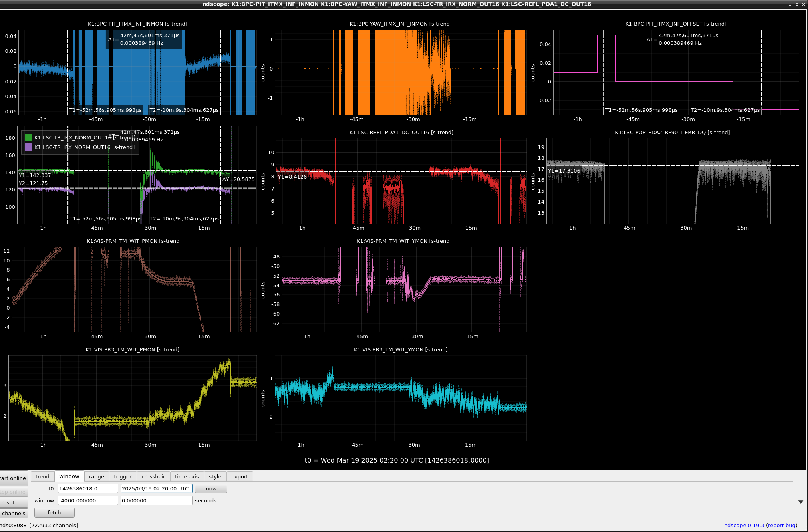Click the T2 cursor label in BPC-PIT INMON plot
The image size is (808, 532).
coord(184,110)
